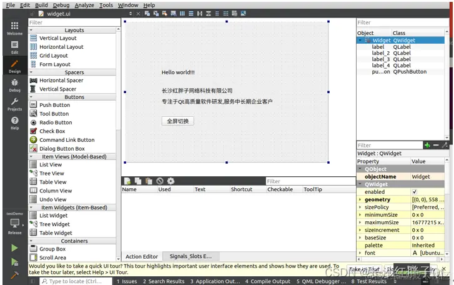The width and height of the screenshot is (454, 285).
Task: Build the project with the hammer icon
Action: [14, 275]
